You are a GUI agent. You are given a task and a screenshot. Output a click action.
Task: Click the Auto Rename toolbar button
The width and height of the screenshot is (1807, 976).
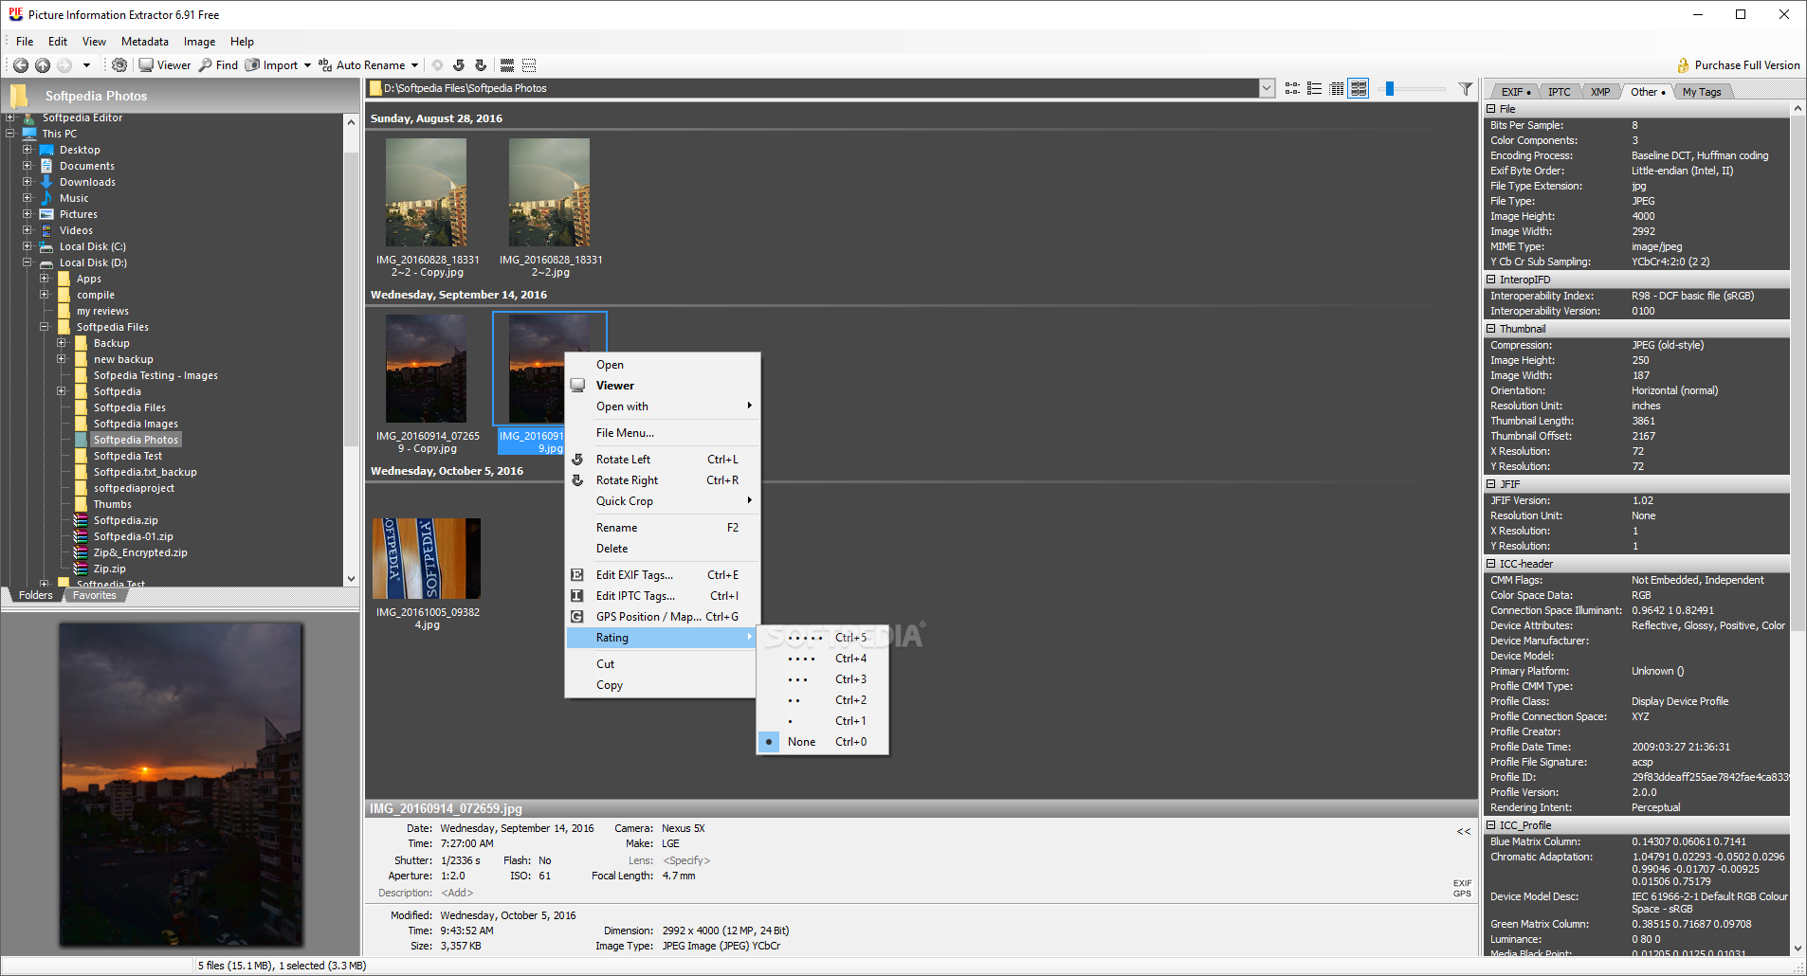(x=362, y=65)
